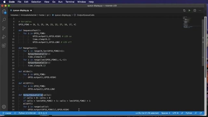Image resolution: width=208 pixels, height=117 pixels.
Task: Click line number 13 in gutter
Action: [x=13, y=48]
